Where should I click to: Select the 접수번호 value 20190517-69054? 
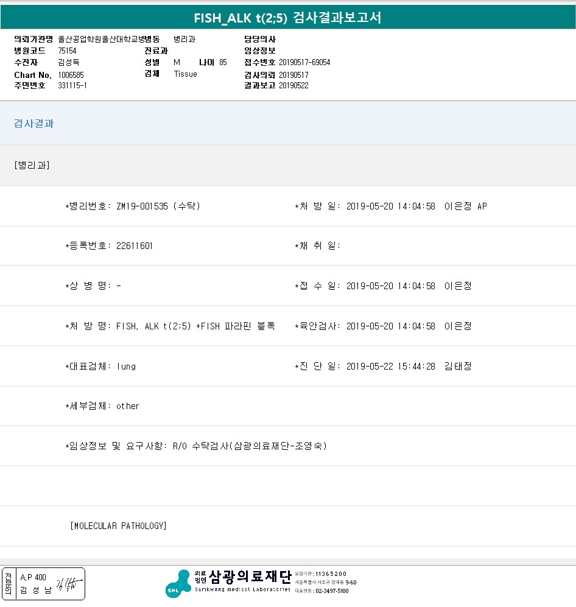[x=304, y=63]
